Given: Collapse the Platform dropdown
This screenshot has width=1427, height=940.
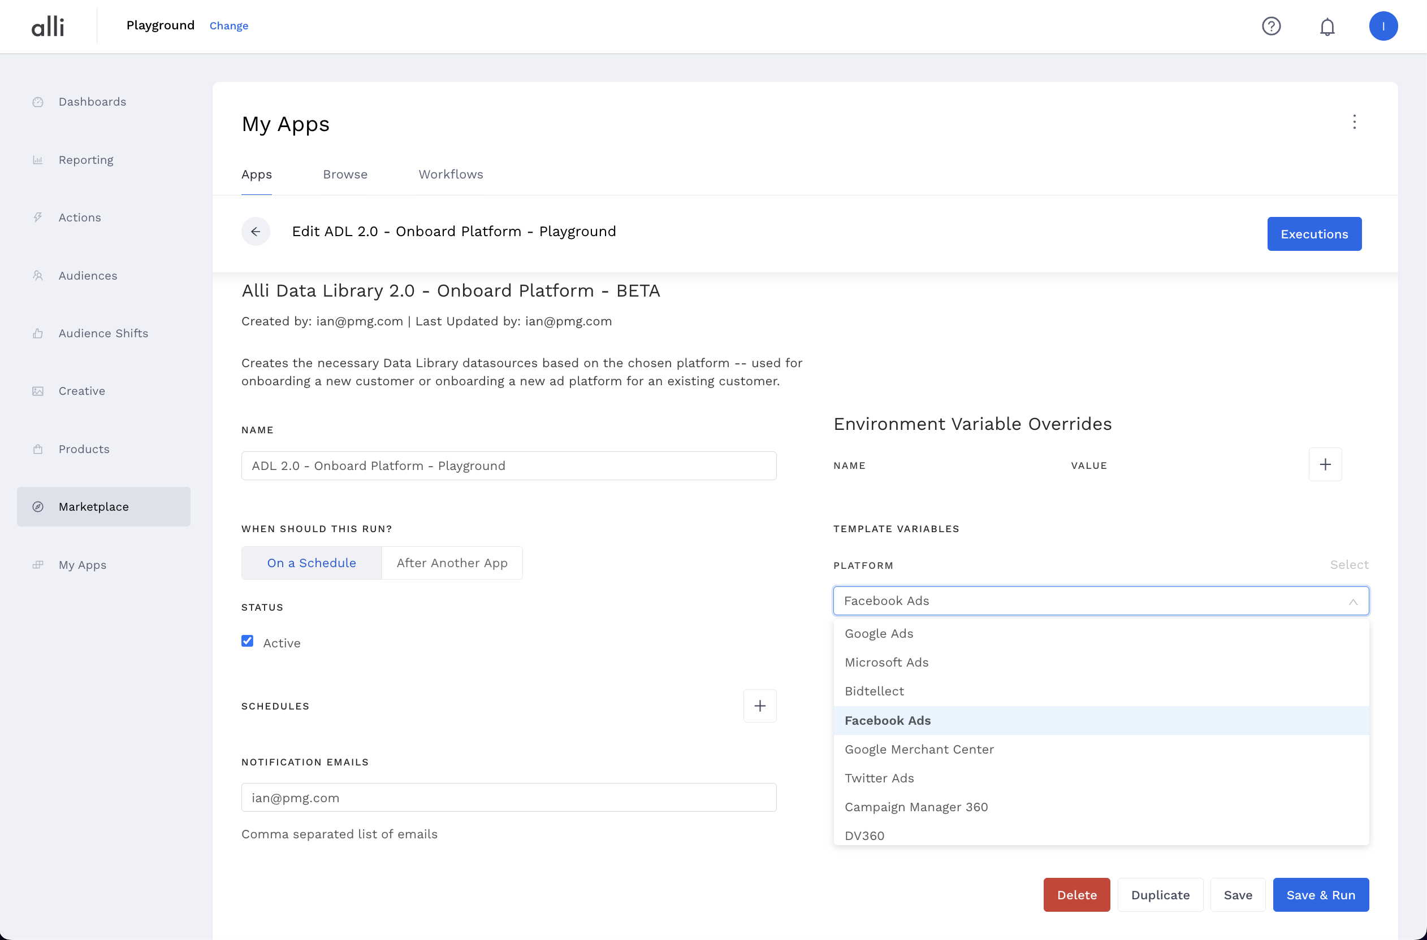Looking at the screenshot, I should tap(1352, 601).
